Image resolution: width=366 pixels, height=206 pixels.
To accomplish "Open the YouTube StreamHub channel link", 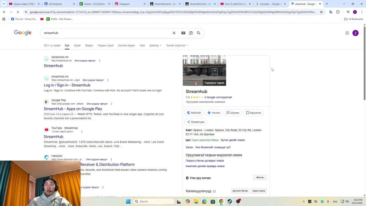I will [53, 137].
